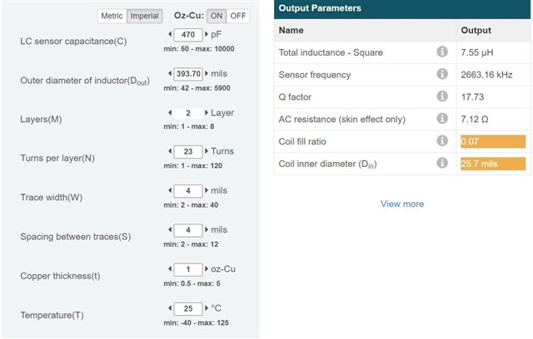533x339 pixels.
Task: Select Imperial units
Action: coord(144,16)
